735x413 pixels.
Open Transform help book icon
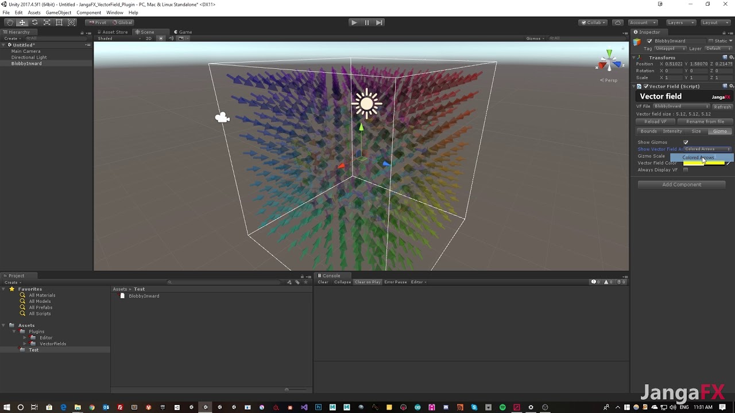point(725,57)
